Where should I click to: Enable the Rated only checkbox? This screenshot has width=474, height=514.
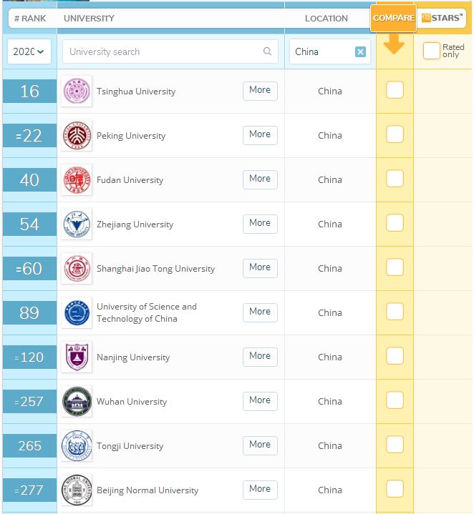(431, 51)
